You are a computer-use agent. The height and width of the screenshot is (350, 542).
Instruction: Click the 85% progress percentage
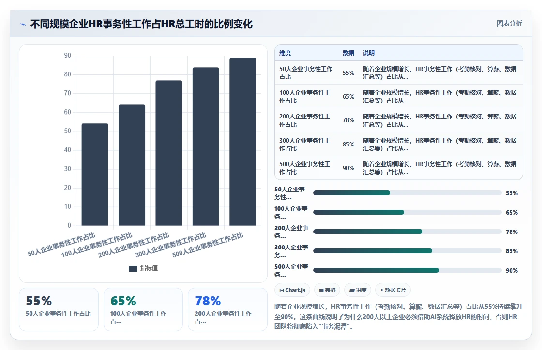pos(512,251)
